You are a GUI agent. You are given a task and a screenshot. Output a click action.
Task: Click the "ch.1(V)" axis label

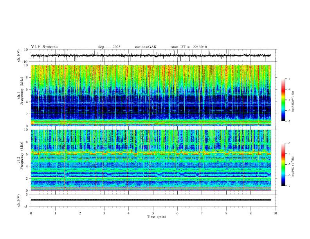point(19,55)
